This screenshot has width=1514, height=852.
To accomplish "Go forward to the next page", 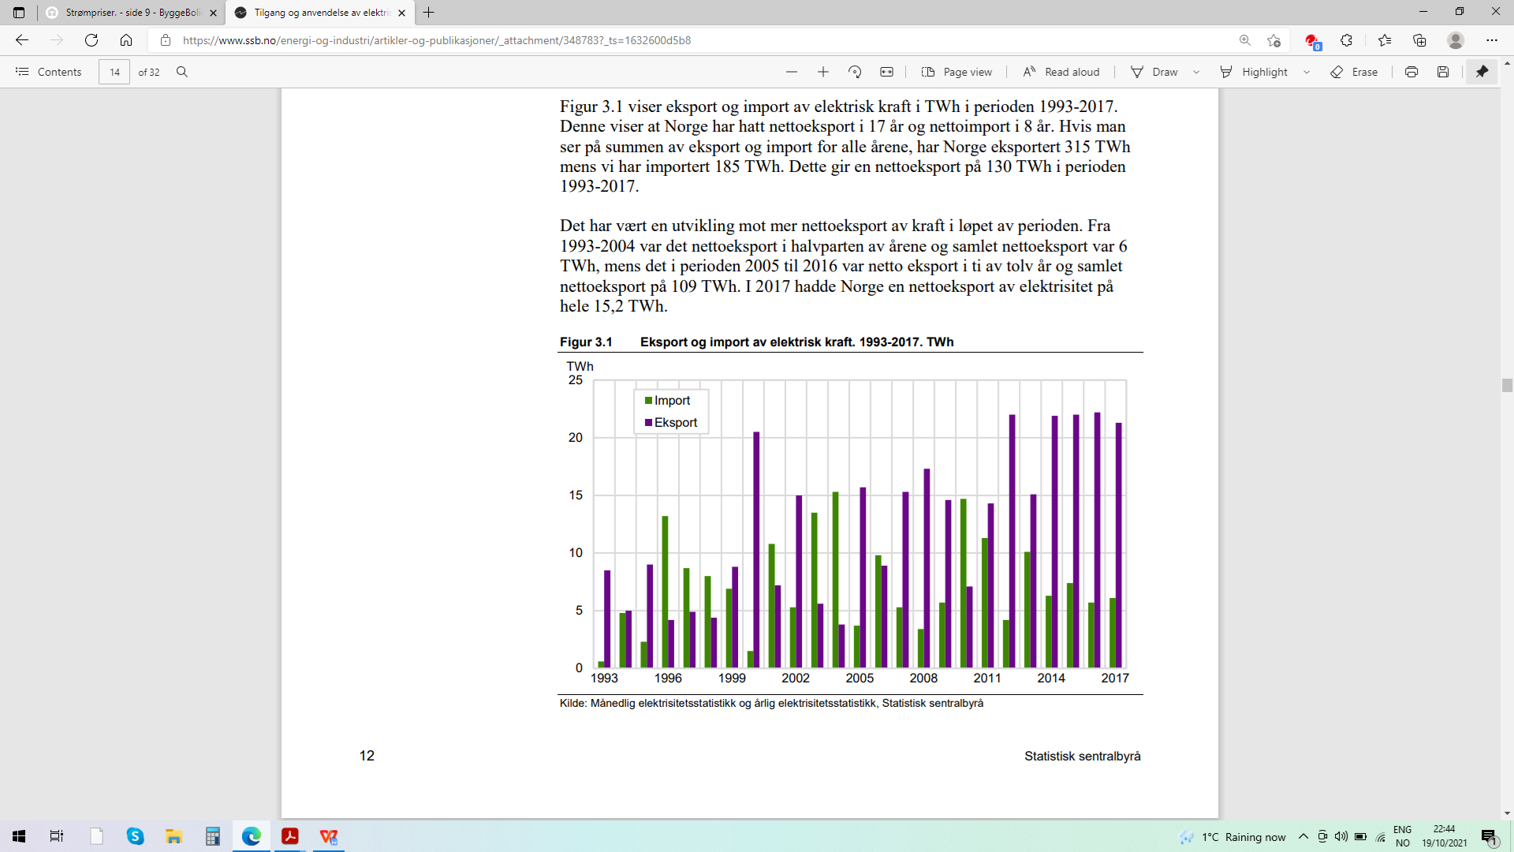I will coord(57,40).
